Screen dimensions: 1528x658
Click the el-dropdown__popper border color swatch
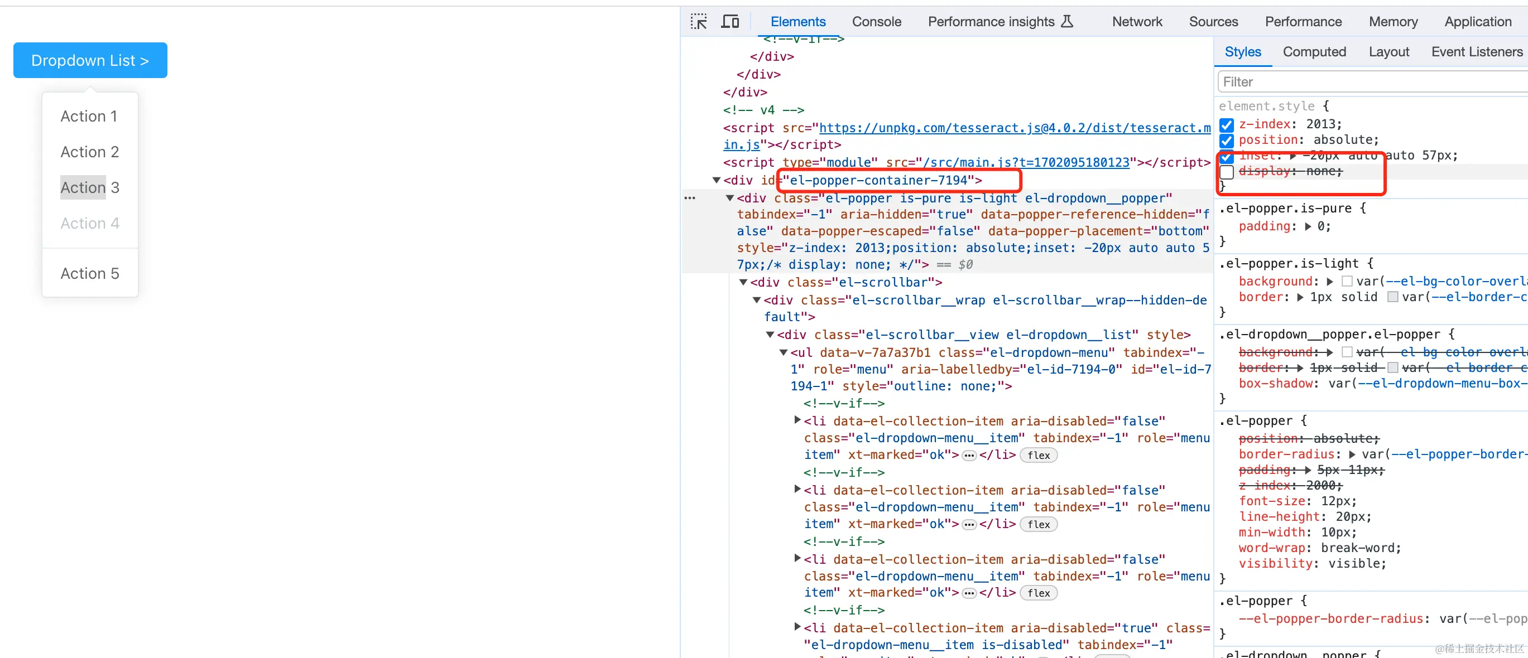pos(1393,368)
